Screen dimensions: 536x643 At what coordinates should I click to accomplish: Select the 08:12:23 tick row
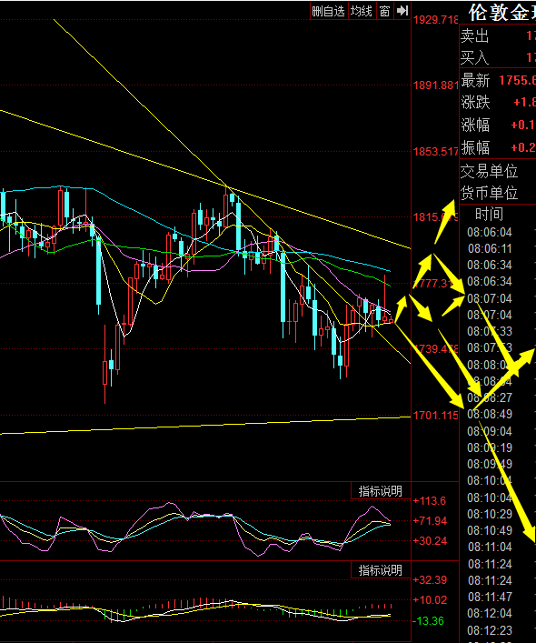click(x=490, y=630)
